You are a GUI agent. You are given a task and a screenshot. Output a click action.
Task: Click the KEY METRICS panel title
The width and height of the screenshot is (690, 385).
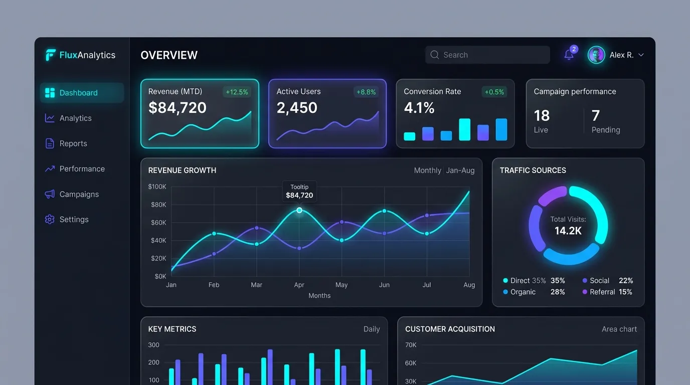coord(172,329)
